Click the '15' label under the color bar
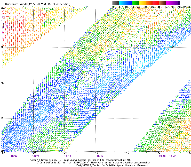This screenshot has width=191, height=167. pos(132,7)
